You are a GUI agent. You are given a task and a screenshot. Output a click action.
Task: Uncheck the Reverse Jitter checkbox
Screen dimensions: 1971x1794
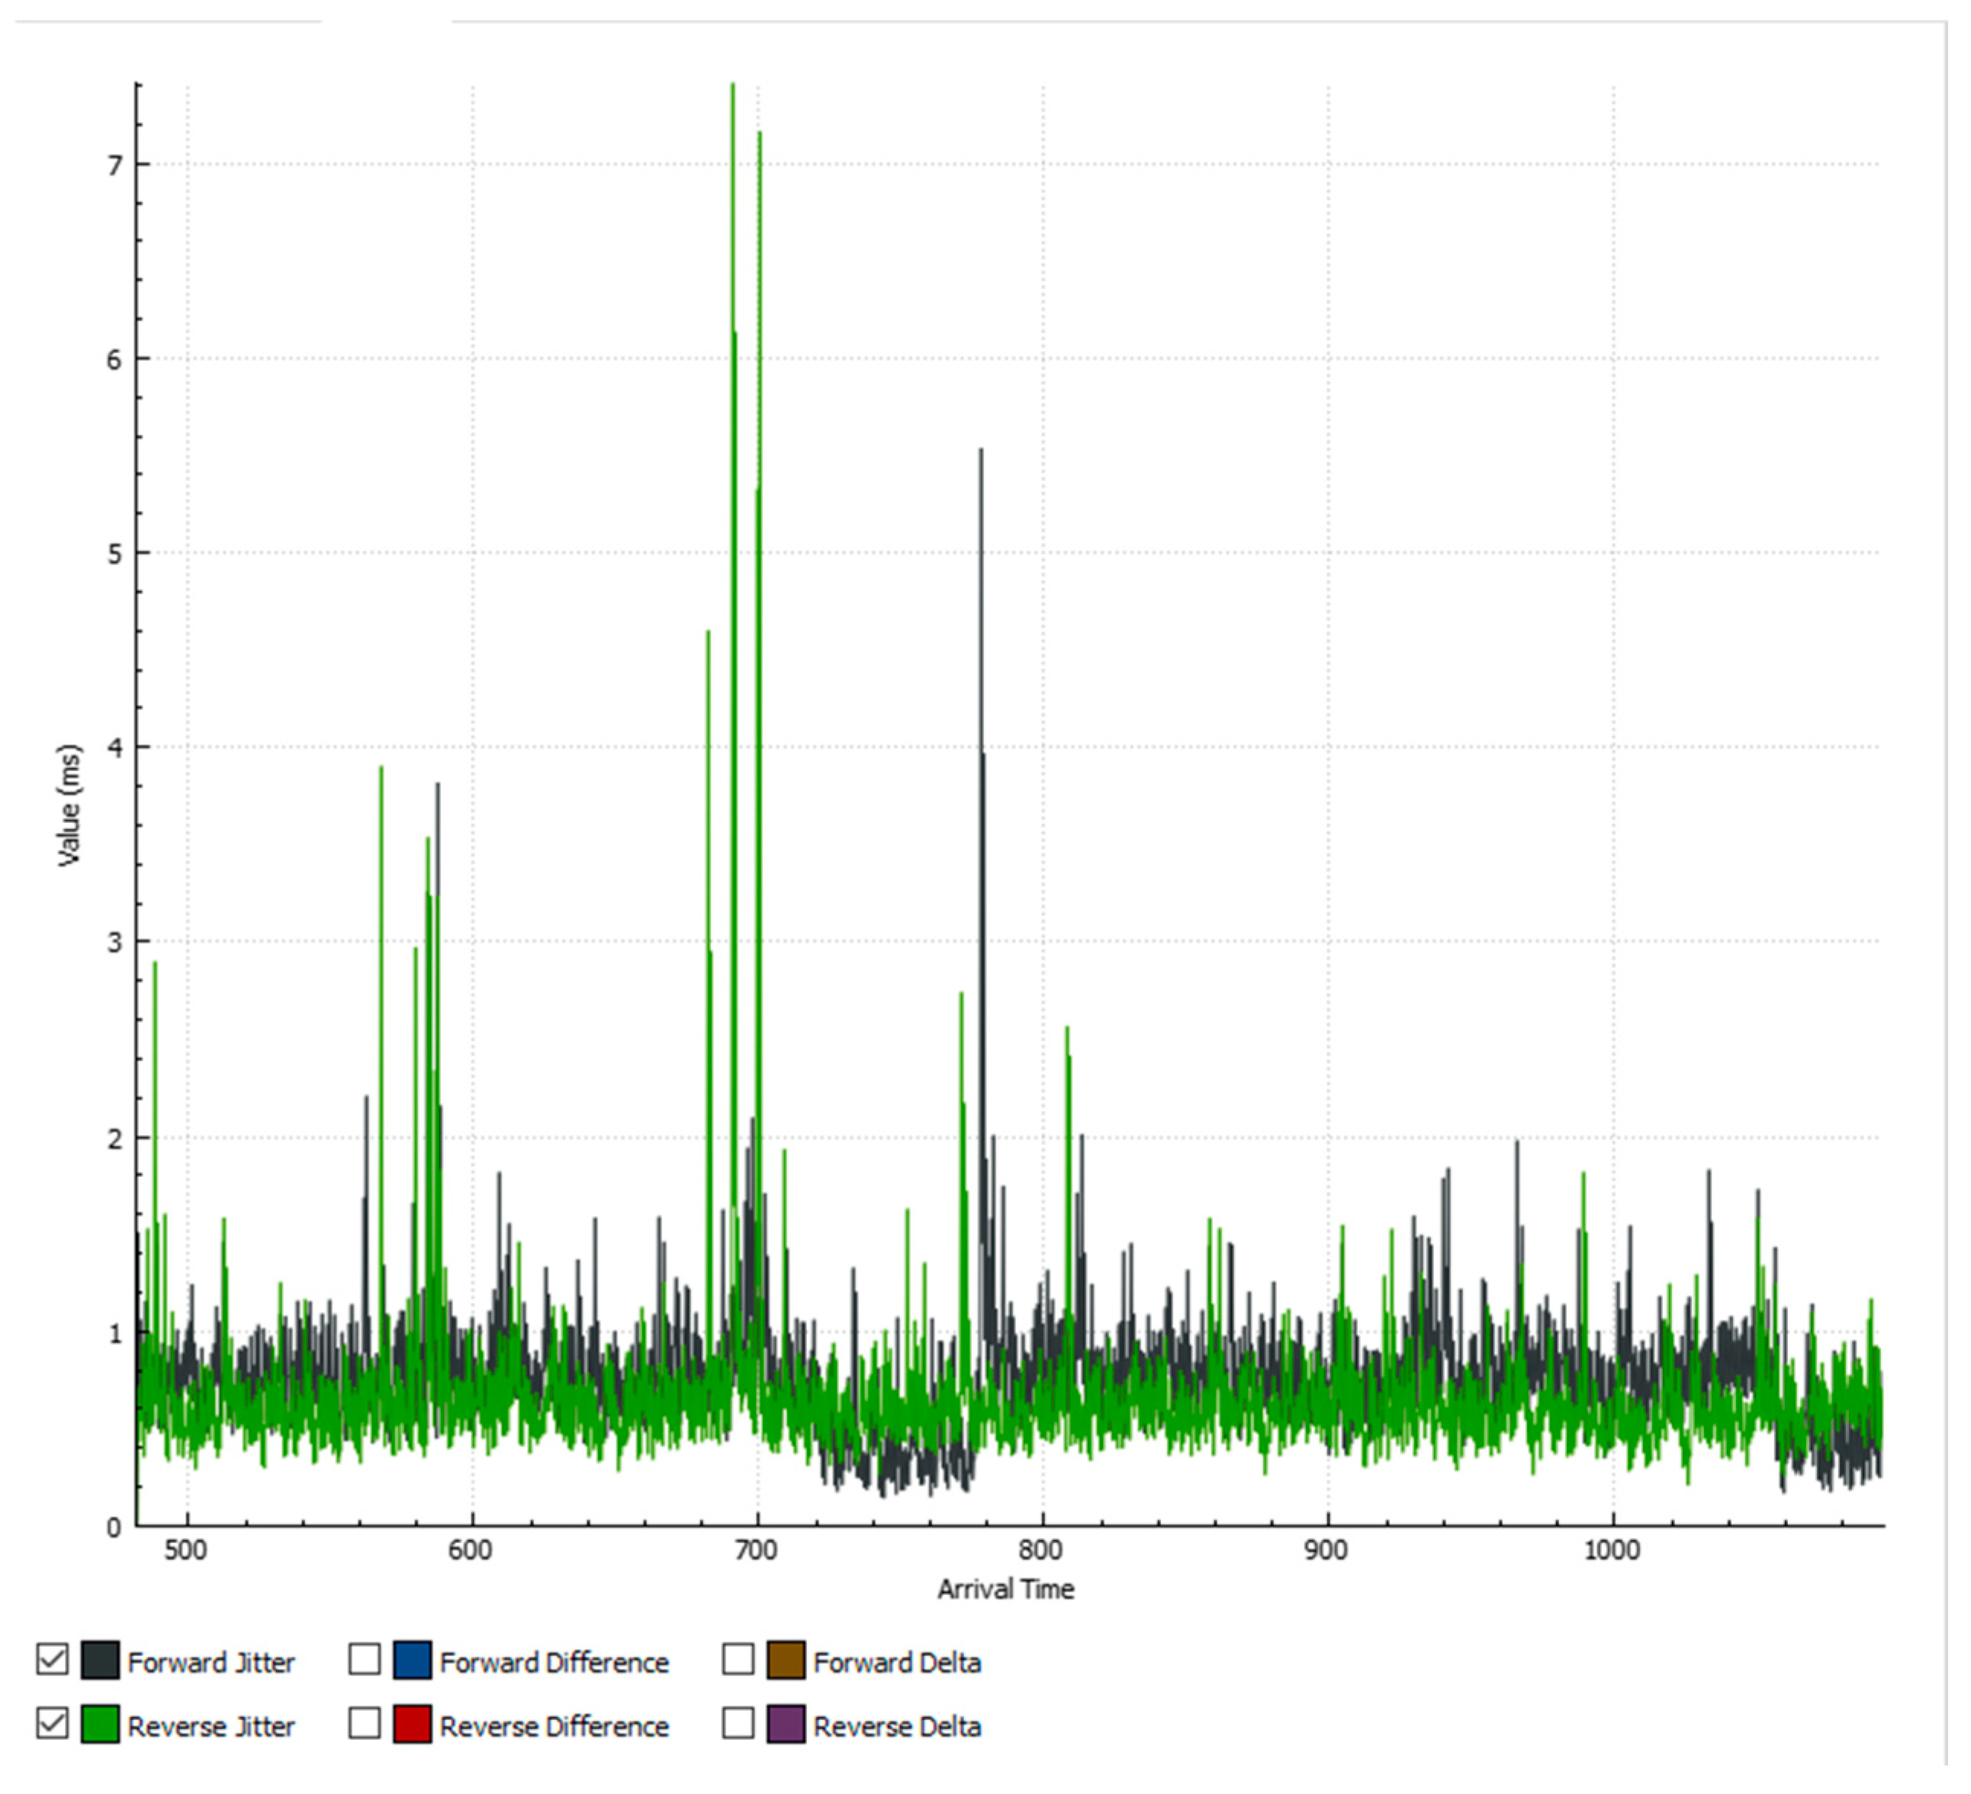click(x=52, y=1724)
